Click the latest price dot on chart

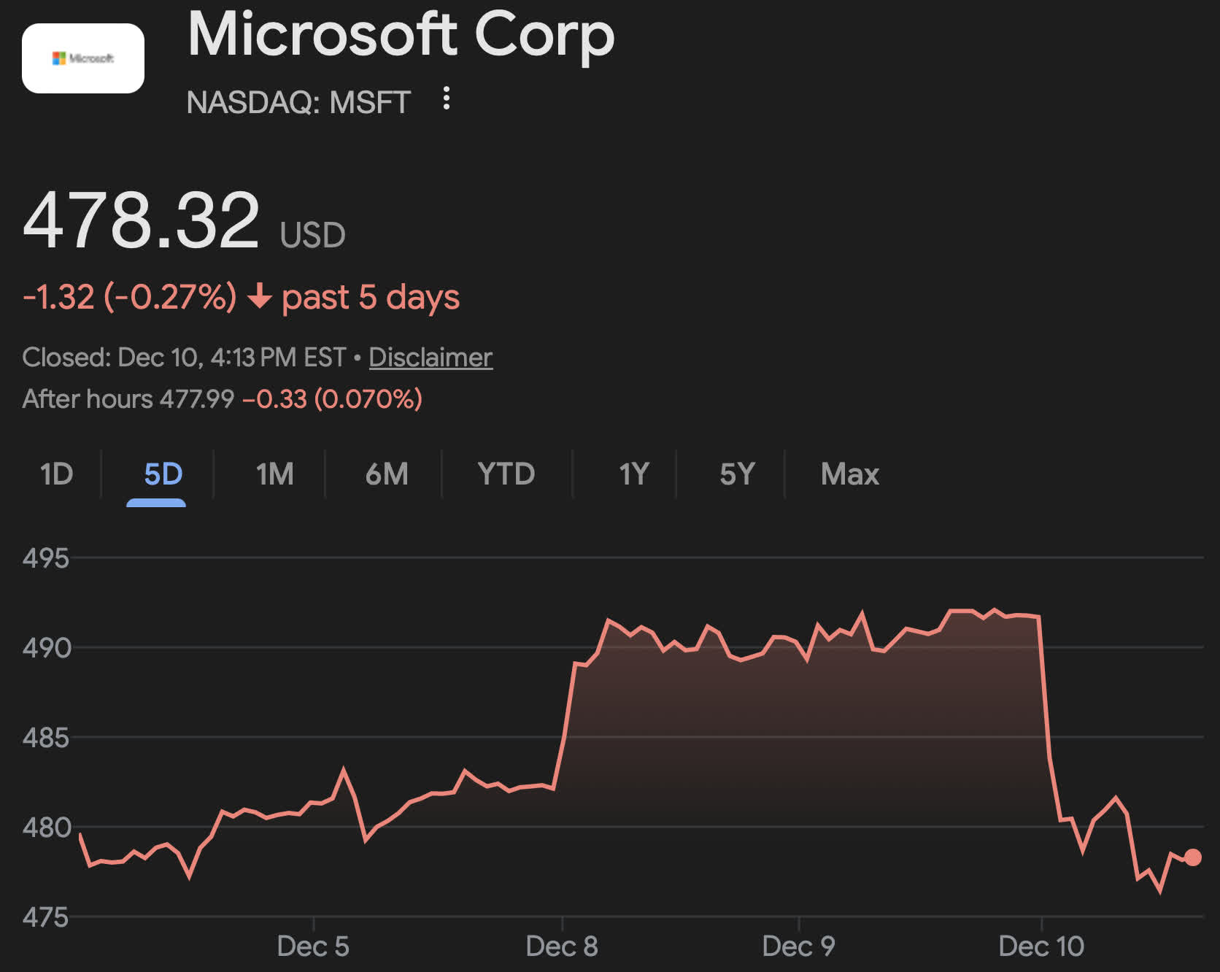1193,857
